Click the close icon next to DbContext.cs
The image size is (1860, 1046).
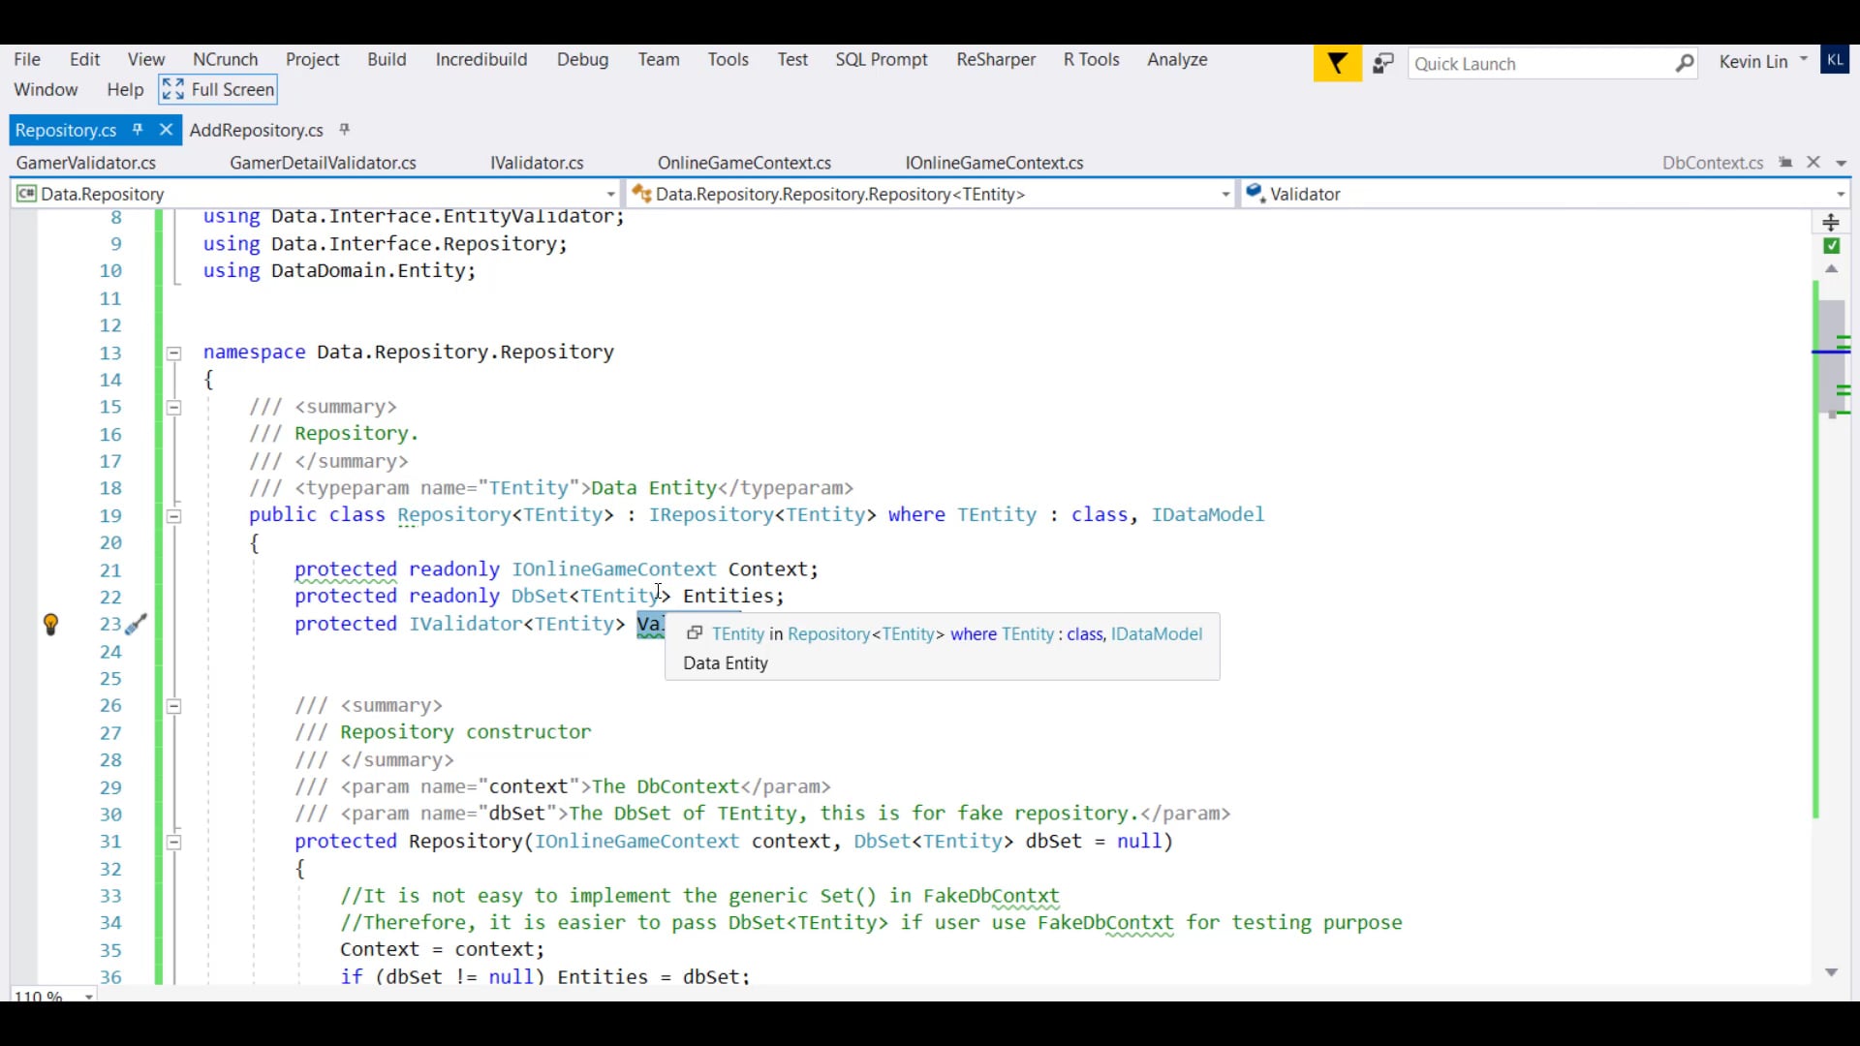pyautogui.click(x=1813, y=162)
